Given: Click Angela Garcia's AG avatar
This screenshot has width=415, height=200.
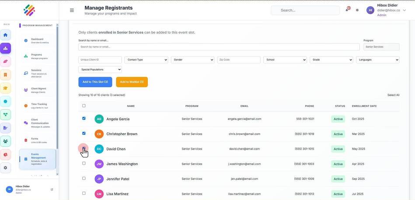Looking at the screenshot, I should [99, 119].
